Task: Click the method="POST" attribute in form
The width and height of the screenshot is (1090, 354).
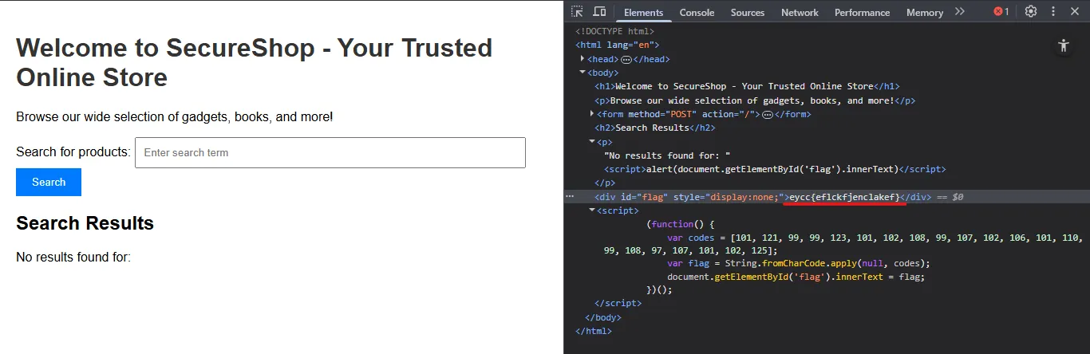Action: [660, 114]
